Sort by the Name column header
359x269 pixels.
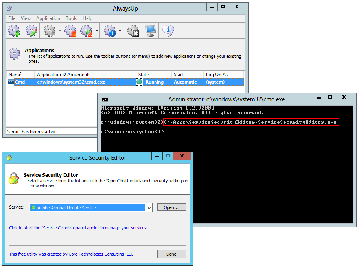point(20,75)
